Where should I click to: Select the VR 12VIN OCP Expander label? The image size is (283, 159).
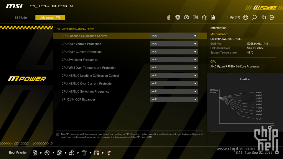coord(78,99)
